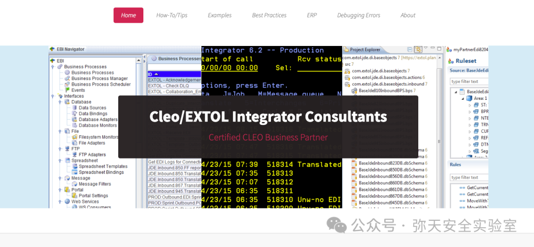Open the ERP menu item
This screenshot has height=247, width=534.
311,15
